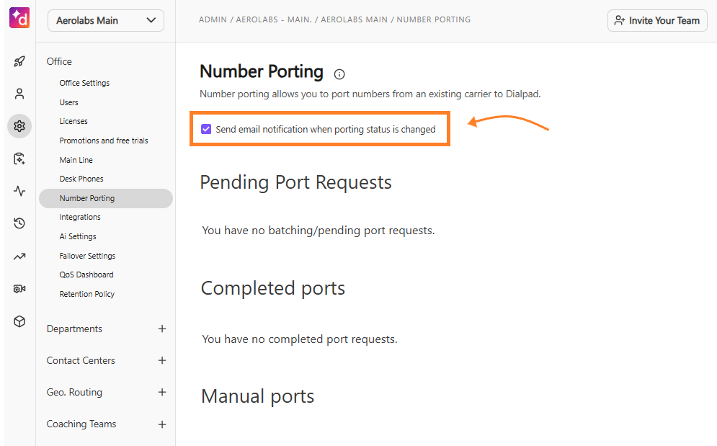Click the 'Completed ports' heading
This screenshot has width=717, height=446.
click(x=273, y=289)
